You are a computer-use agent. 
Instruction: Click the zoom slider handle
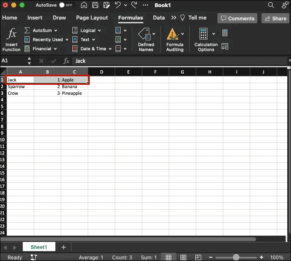pos(236,257)
